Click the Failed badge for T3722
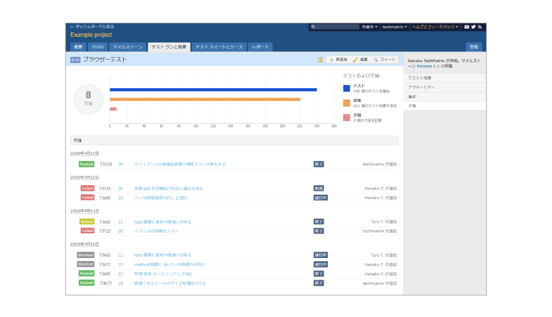Screen dimensions: 552x317 point(88,231)
